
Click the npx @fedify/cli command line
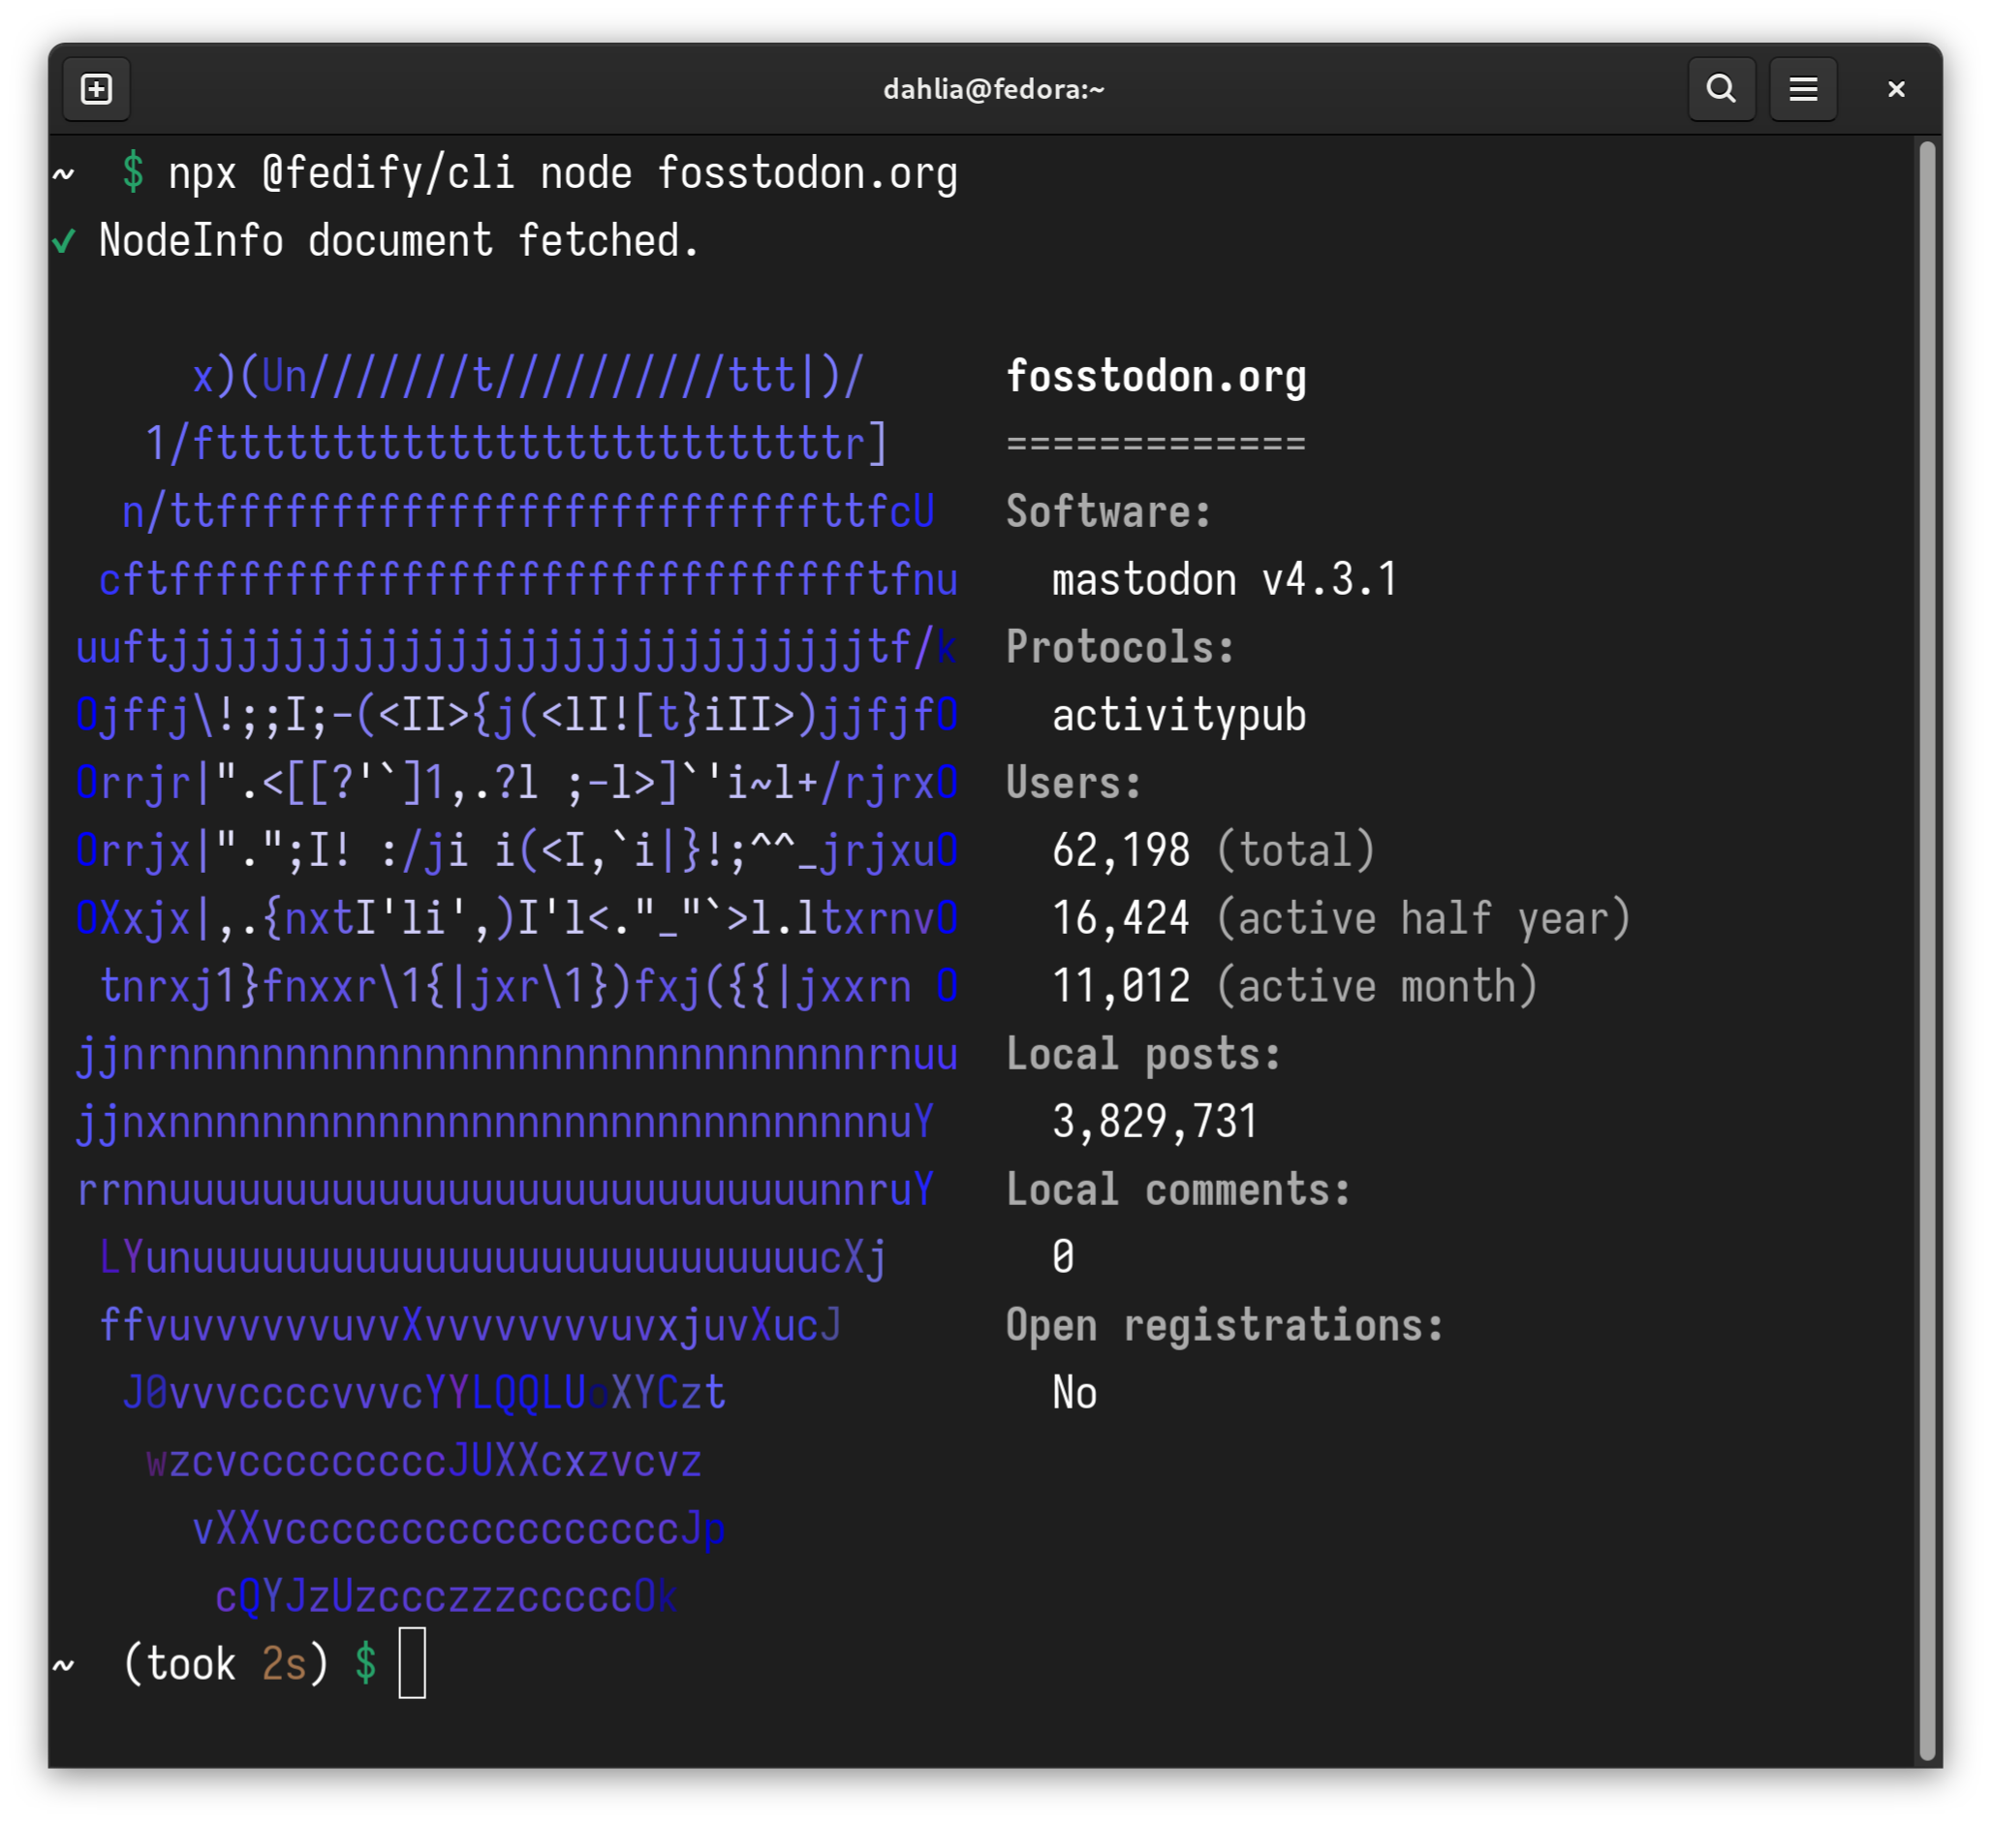pos(562,174)
